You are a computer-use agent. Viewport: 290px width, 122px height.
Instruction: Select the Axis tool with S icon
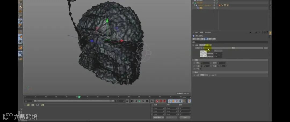pos(20,41)
